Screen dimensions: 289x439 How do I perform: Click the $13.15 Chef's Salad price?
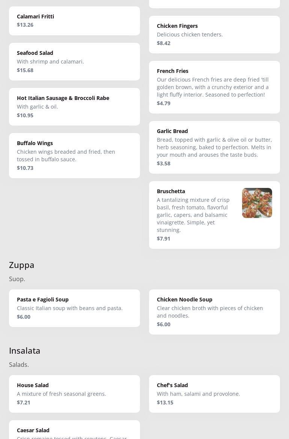[x=165, y=403]
